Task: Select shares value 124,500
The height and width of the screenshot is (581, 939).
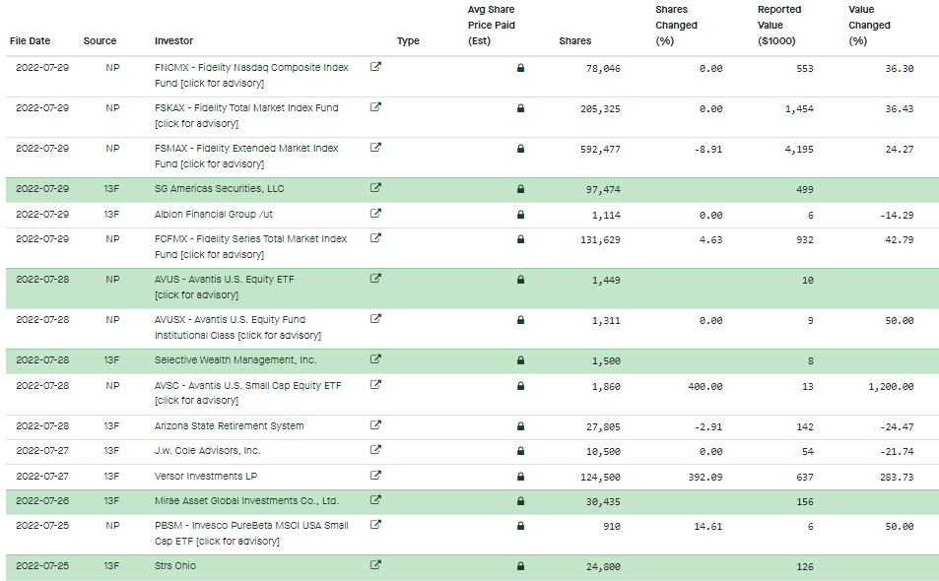Action: pos(600,477)
